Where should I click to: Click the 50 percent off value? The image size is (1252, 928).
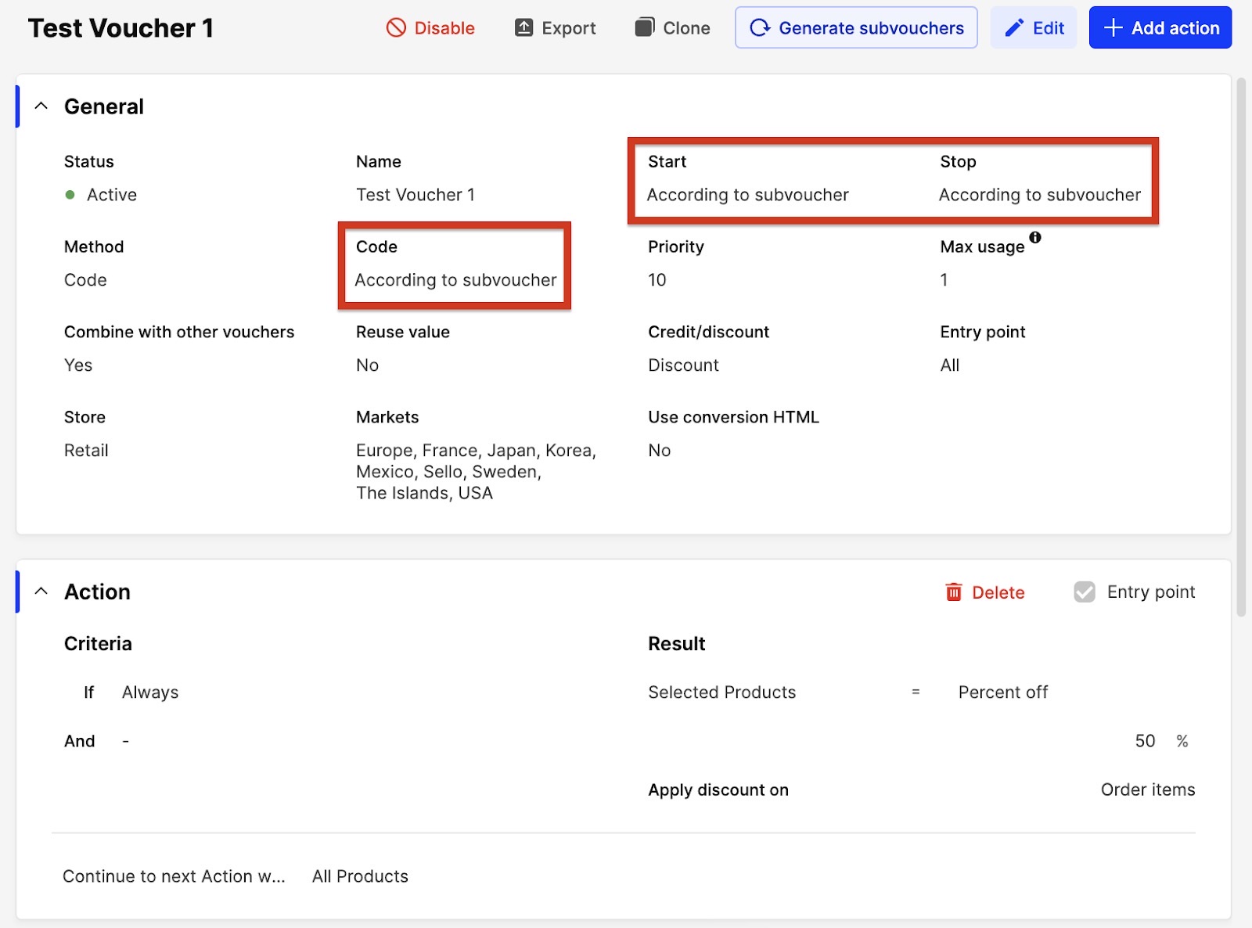click(1145, 741)
